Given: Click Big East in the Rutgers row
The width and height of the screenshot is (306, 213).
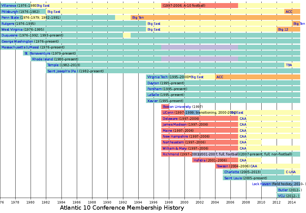Looking at the screenshot, I should (154, 24).
